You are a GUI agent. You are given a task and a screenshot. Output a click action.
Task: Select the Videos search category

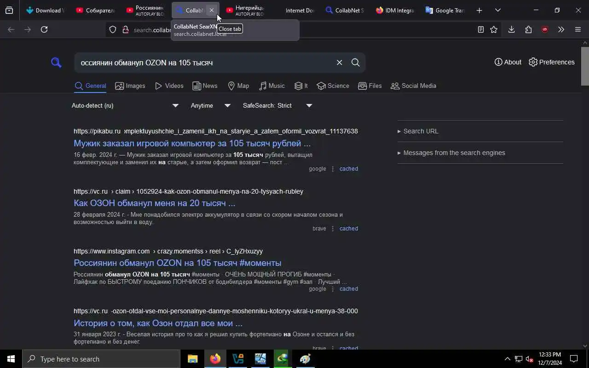tap(169, 86)
